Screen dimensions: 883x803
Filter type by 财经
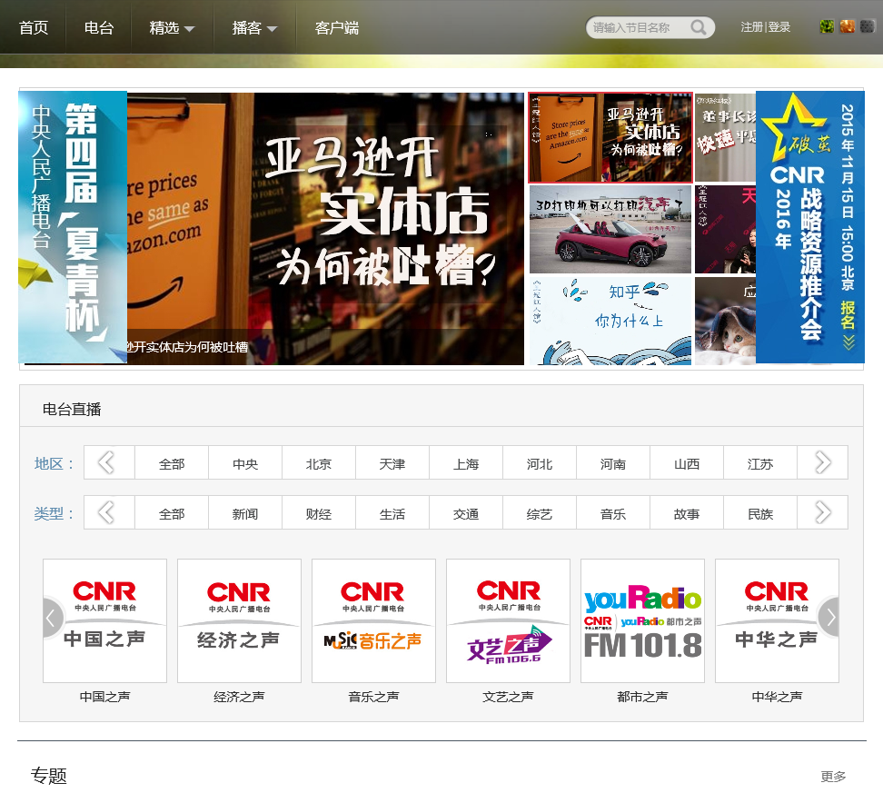tap(319, 514)
